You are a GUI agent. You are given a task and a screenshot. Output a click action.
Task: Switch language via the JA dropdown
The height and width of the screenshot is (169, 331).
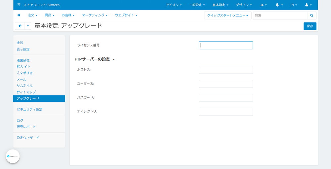coord(263,5)
